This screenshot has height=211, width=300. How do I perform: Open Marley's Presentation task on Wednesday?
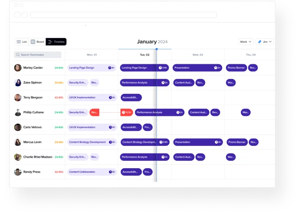[x=197, y=68]
